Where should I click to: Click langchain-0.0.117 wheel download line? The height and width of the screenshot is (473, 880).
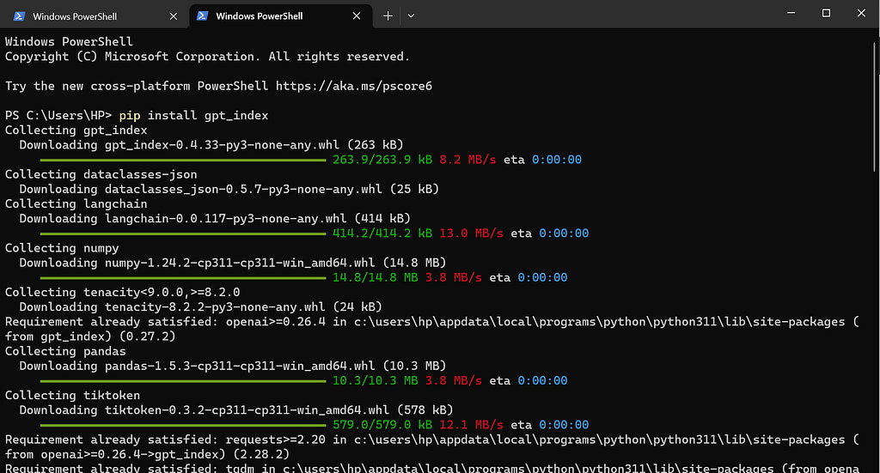pyautogui.click(x=215, y=219)
